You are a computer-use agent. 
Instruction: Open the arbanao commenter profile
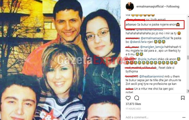coord(131,25)
